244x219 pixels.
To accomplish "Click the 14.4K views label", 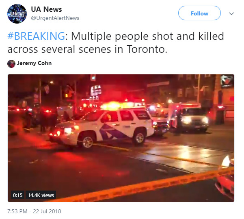I will (x=41, y=195).
